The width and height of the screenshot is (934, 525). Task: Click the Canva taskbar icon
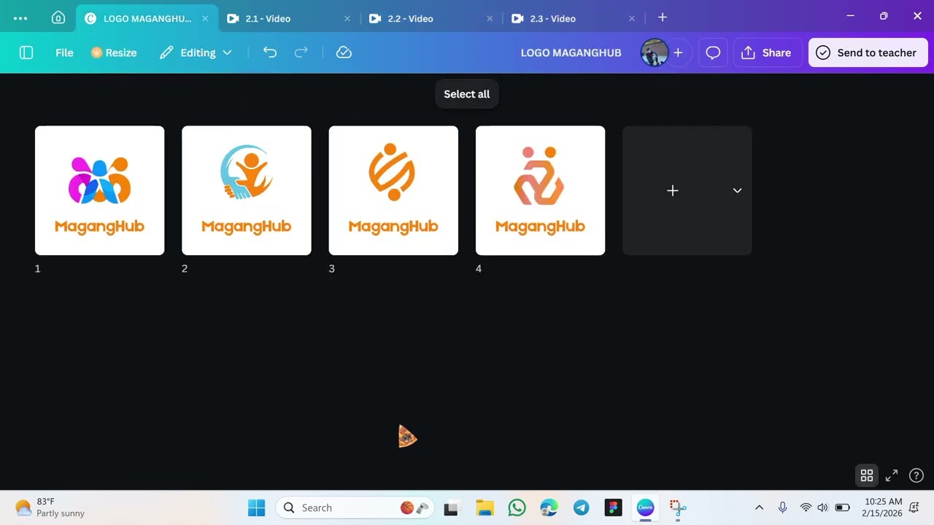(645, 507)
